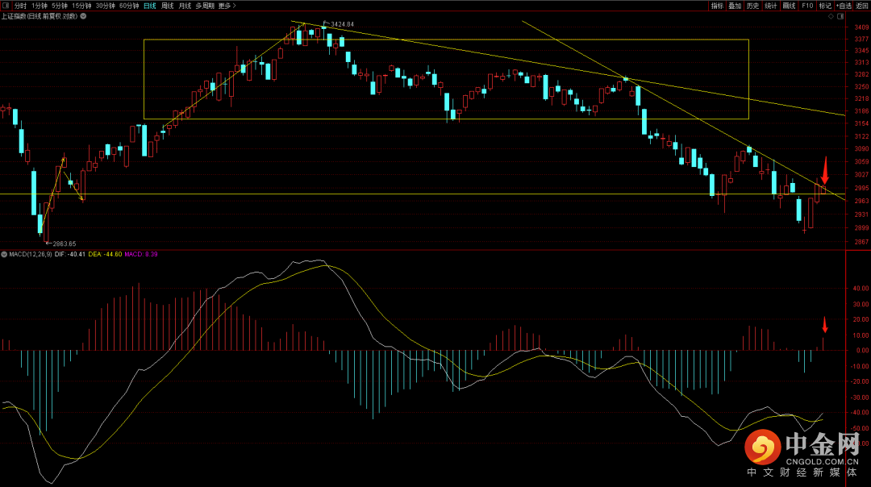Add stock via +自选 button
871x487 pixels.
pyautogui.click(x=845, y=6)
